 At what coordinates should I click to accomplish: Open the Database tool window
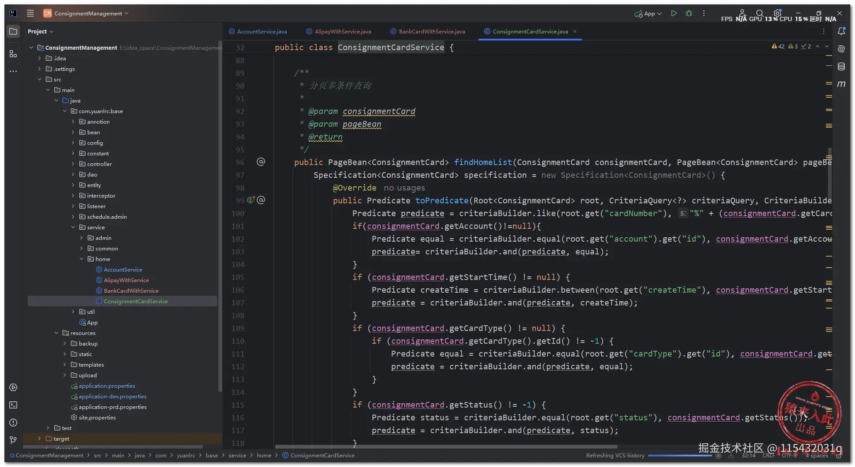841,66
